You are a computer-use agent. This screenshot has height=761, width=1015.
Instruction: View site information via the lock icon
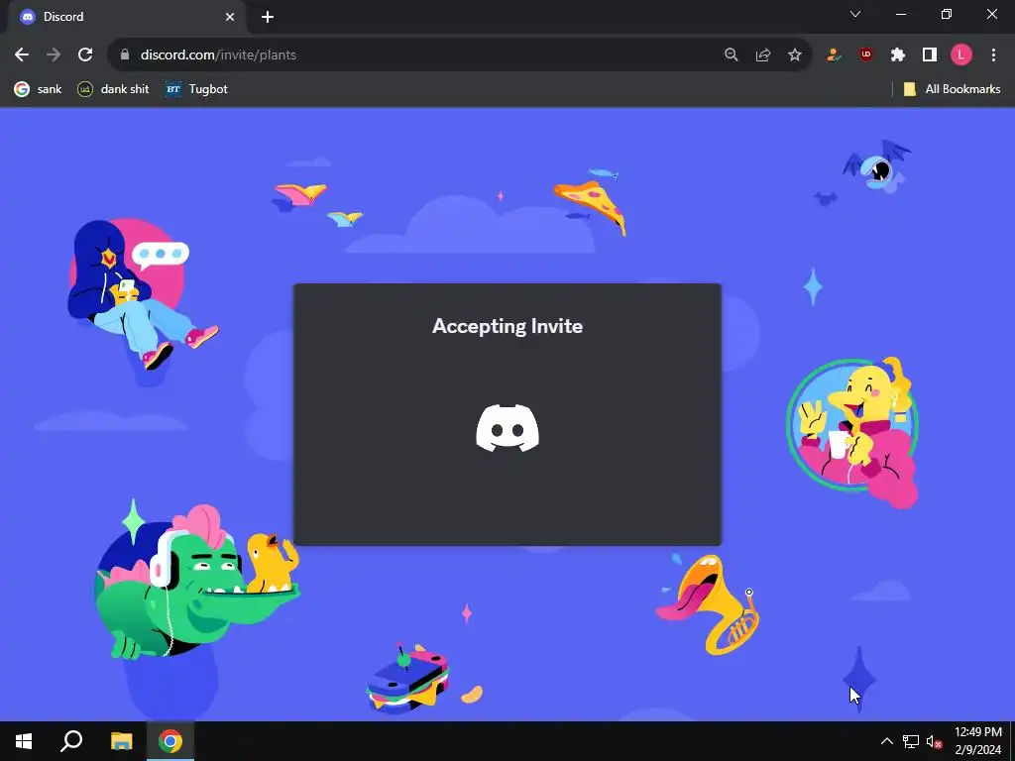(125, 55)
